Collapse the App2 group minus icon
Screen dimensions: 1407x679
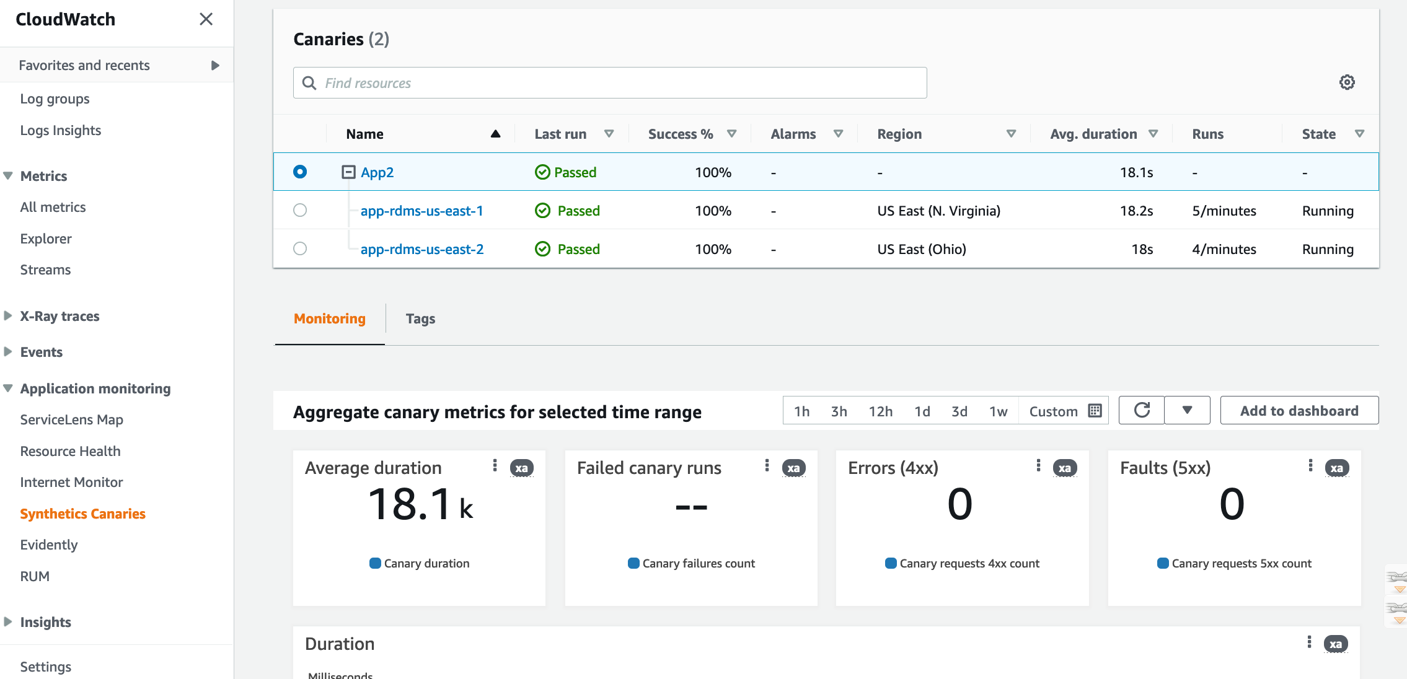pyautogui.click(x=348, y=172)
